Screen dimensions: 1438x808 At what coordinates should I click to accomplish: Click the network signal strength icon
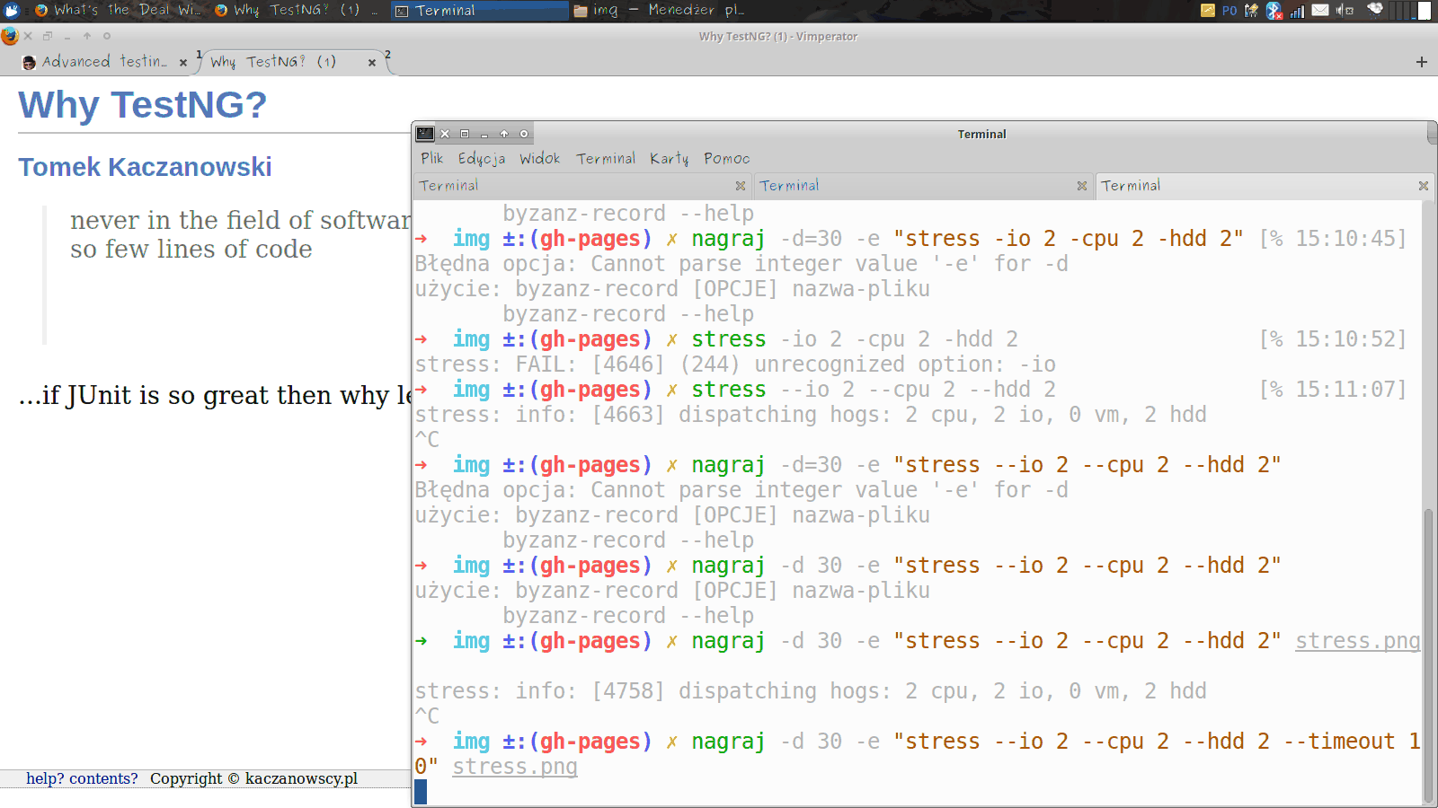click(1297, 11)
